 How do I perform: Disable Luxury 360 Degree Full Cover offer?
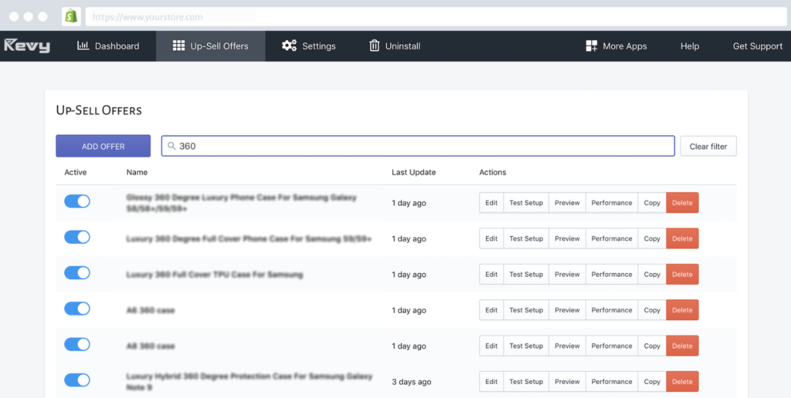point(77,238)
